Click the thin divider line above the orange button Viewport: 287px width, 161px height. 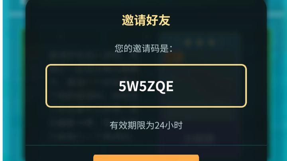pos(146,145)
